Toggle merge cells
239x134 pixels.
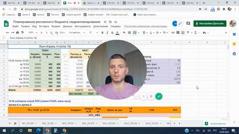[x=135, y=33]
